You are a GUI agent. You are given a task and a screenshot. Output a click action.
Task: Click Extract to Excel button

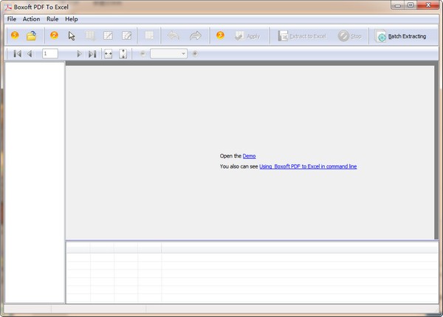pyautogui.click(x=302, y=36)
